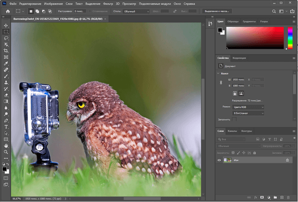Open the layer blend mode dropdown
298x202 pixels.
coord(238,146)
